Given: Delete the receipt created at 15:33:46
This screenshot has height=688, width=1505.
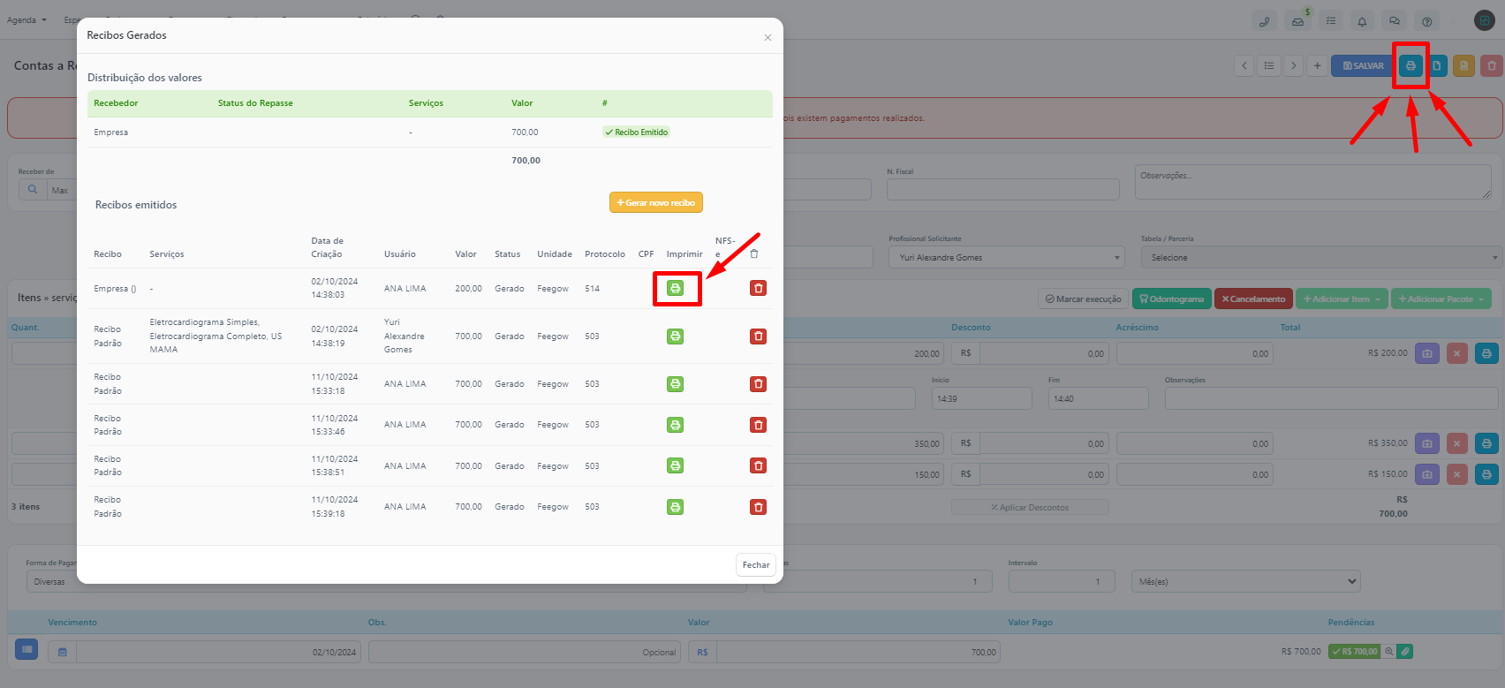Looking at the screenshot, I should tap(758, 425).
